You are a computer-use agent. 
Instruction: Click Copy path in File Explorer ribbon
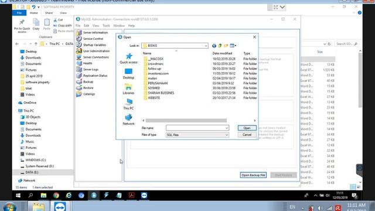point(63,25)
